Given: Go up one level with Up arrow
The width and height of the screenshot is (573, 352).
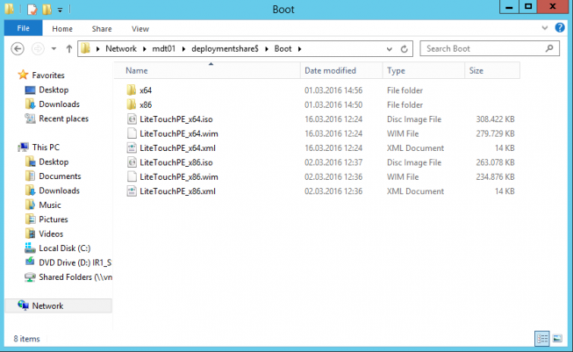Looking at the screenshot, I should [x=68, y=48].
